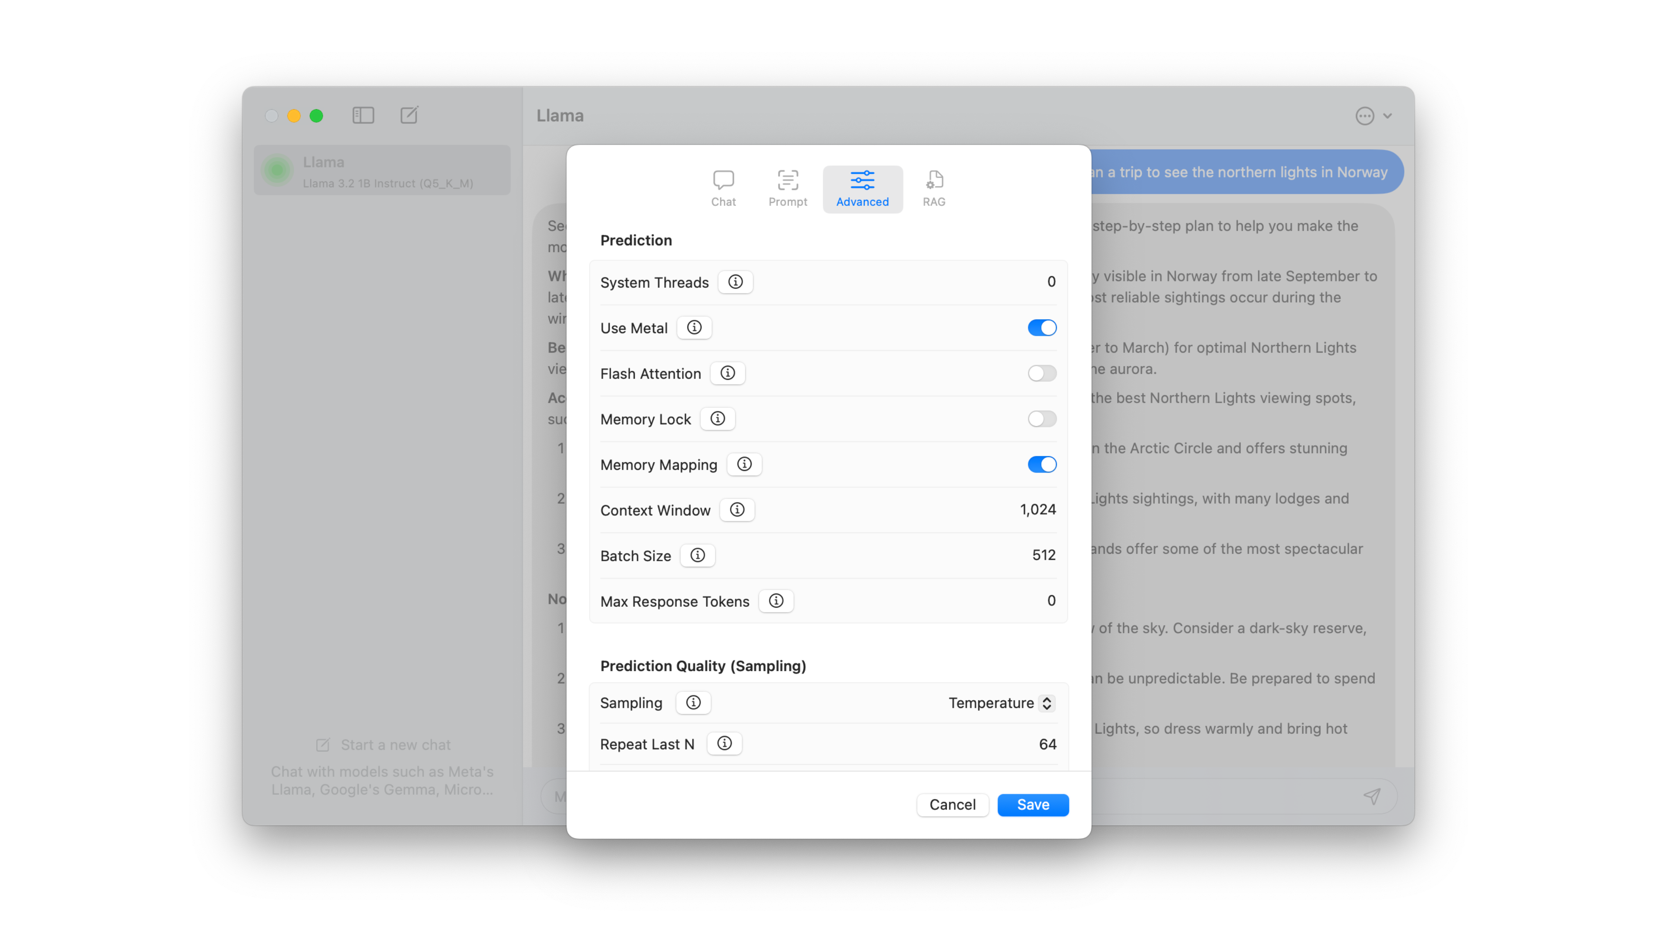Edit the Max Response Tokens value 0
1657x928 pixels.
1051,600
